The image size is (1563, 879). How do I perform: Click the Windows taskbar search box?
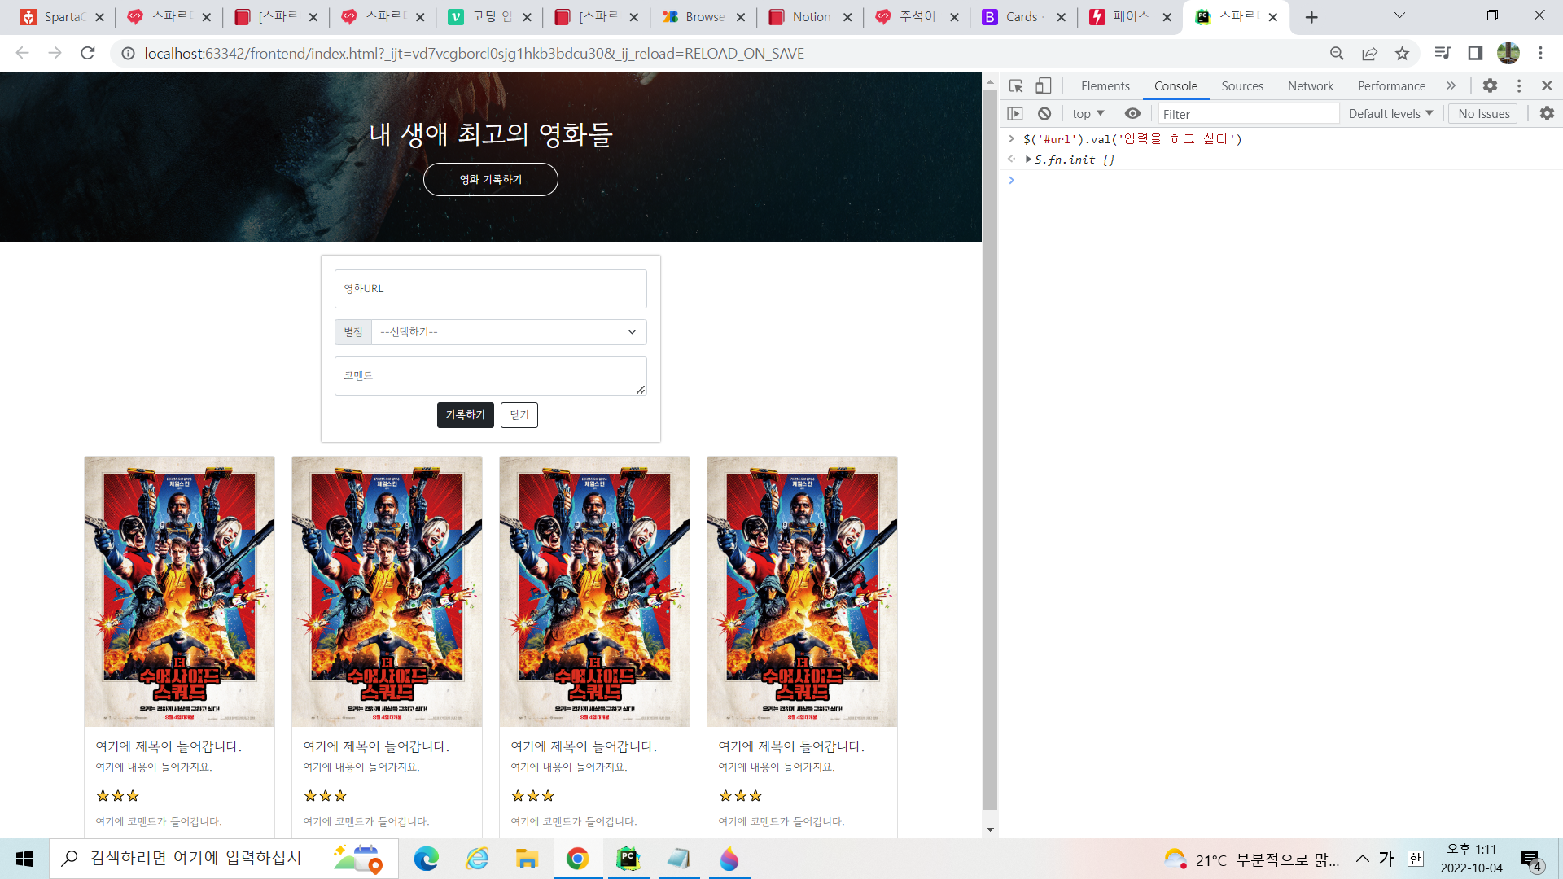224,859
